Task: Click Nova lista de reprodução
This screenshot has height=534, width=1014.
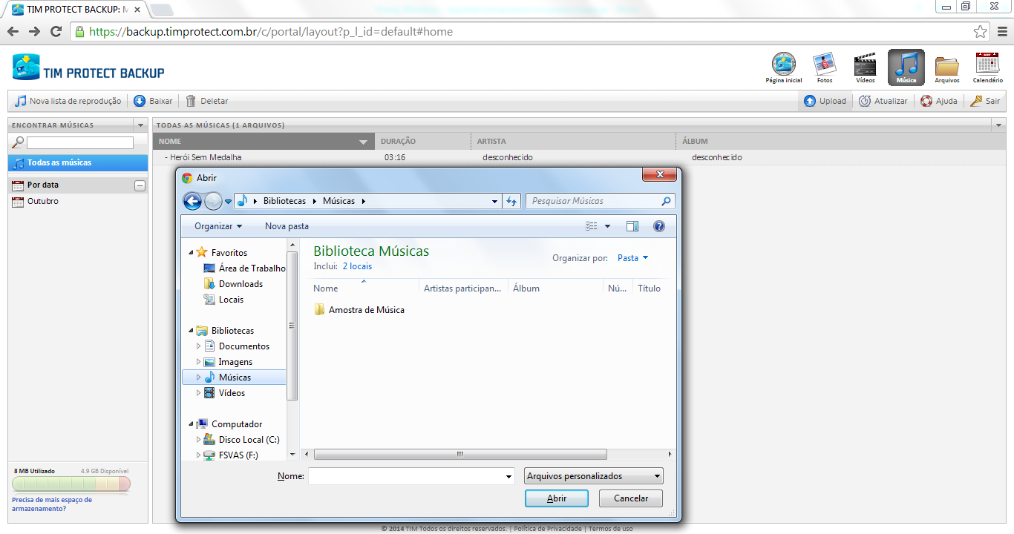Action: 68,101
